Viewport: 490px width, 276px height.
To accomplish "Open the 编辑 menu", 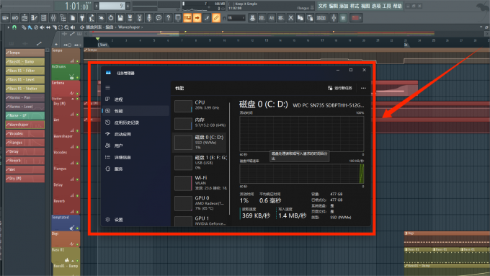I will [x=333, y=6].
